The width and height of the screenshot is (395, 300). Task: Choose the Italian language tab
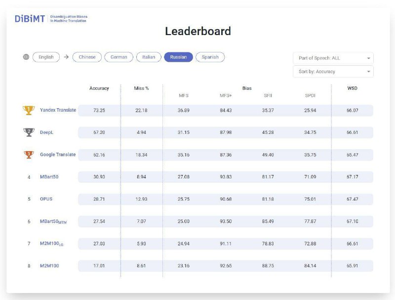pyautogui.click(x=149, y=57)
